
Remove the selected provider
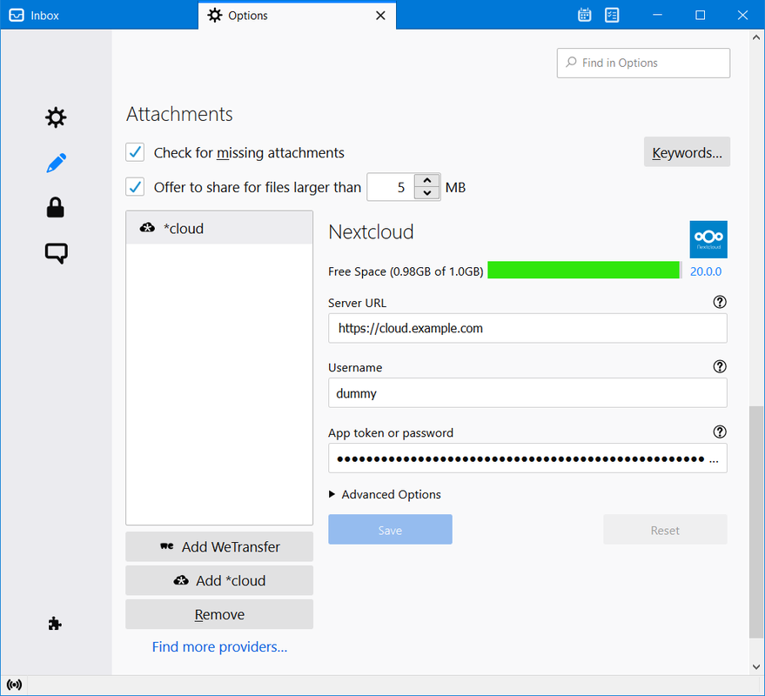coord(219,614)
